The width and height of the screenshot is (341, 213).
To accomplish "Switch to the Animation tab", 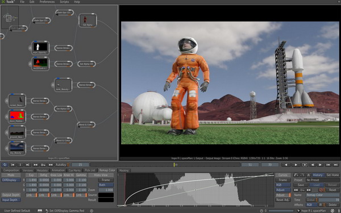I will point(59,170).
